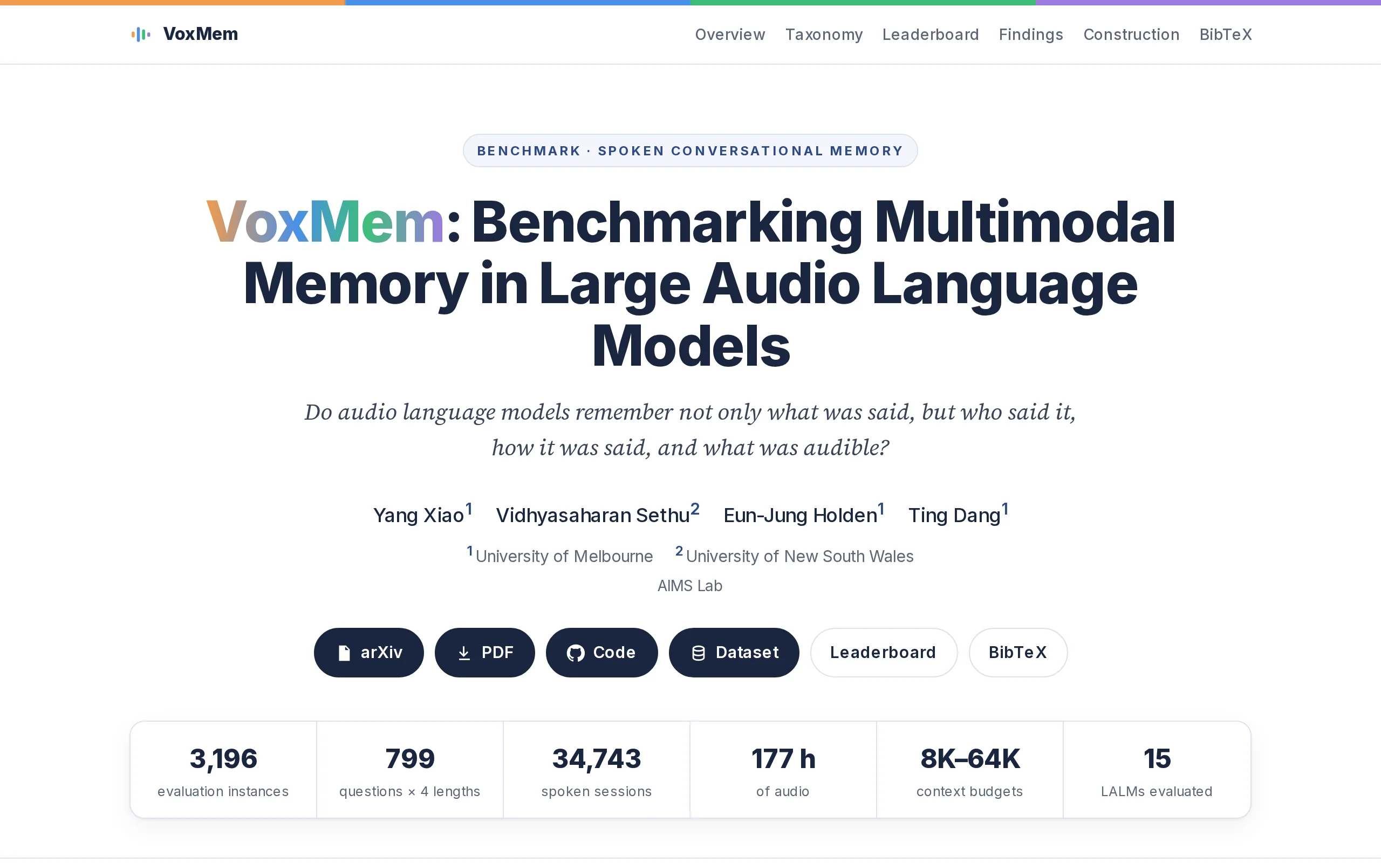Click author name Yang Xiao

coord(418,516)
